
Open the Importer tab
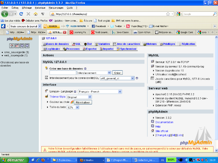107,49
